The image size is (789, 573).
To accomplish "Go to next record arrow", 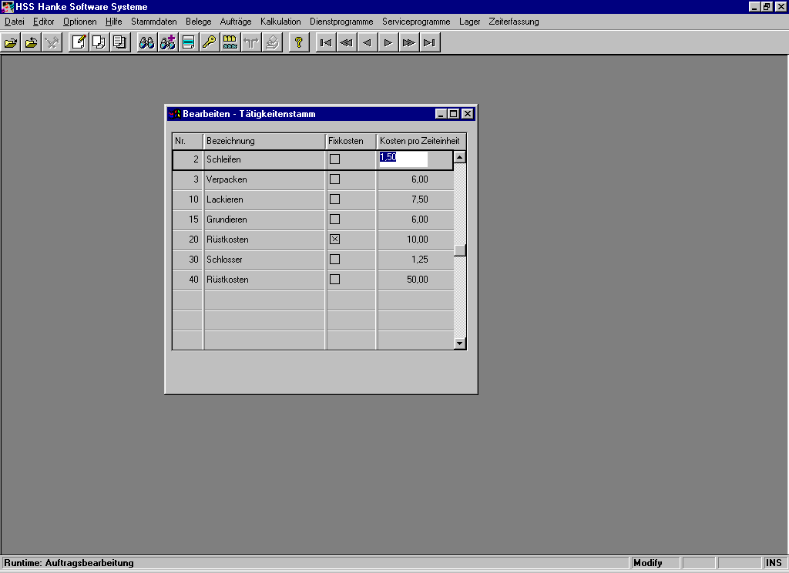I will pos(388,42).
